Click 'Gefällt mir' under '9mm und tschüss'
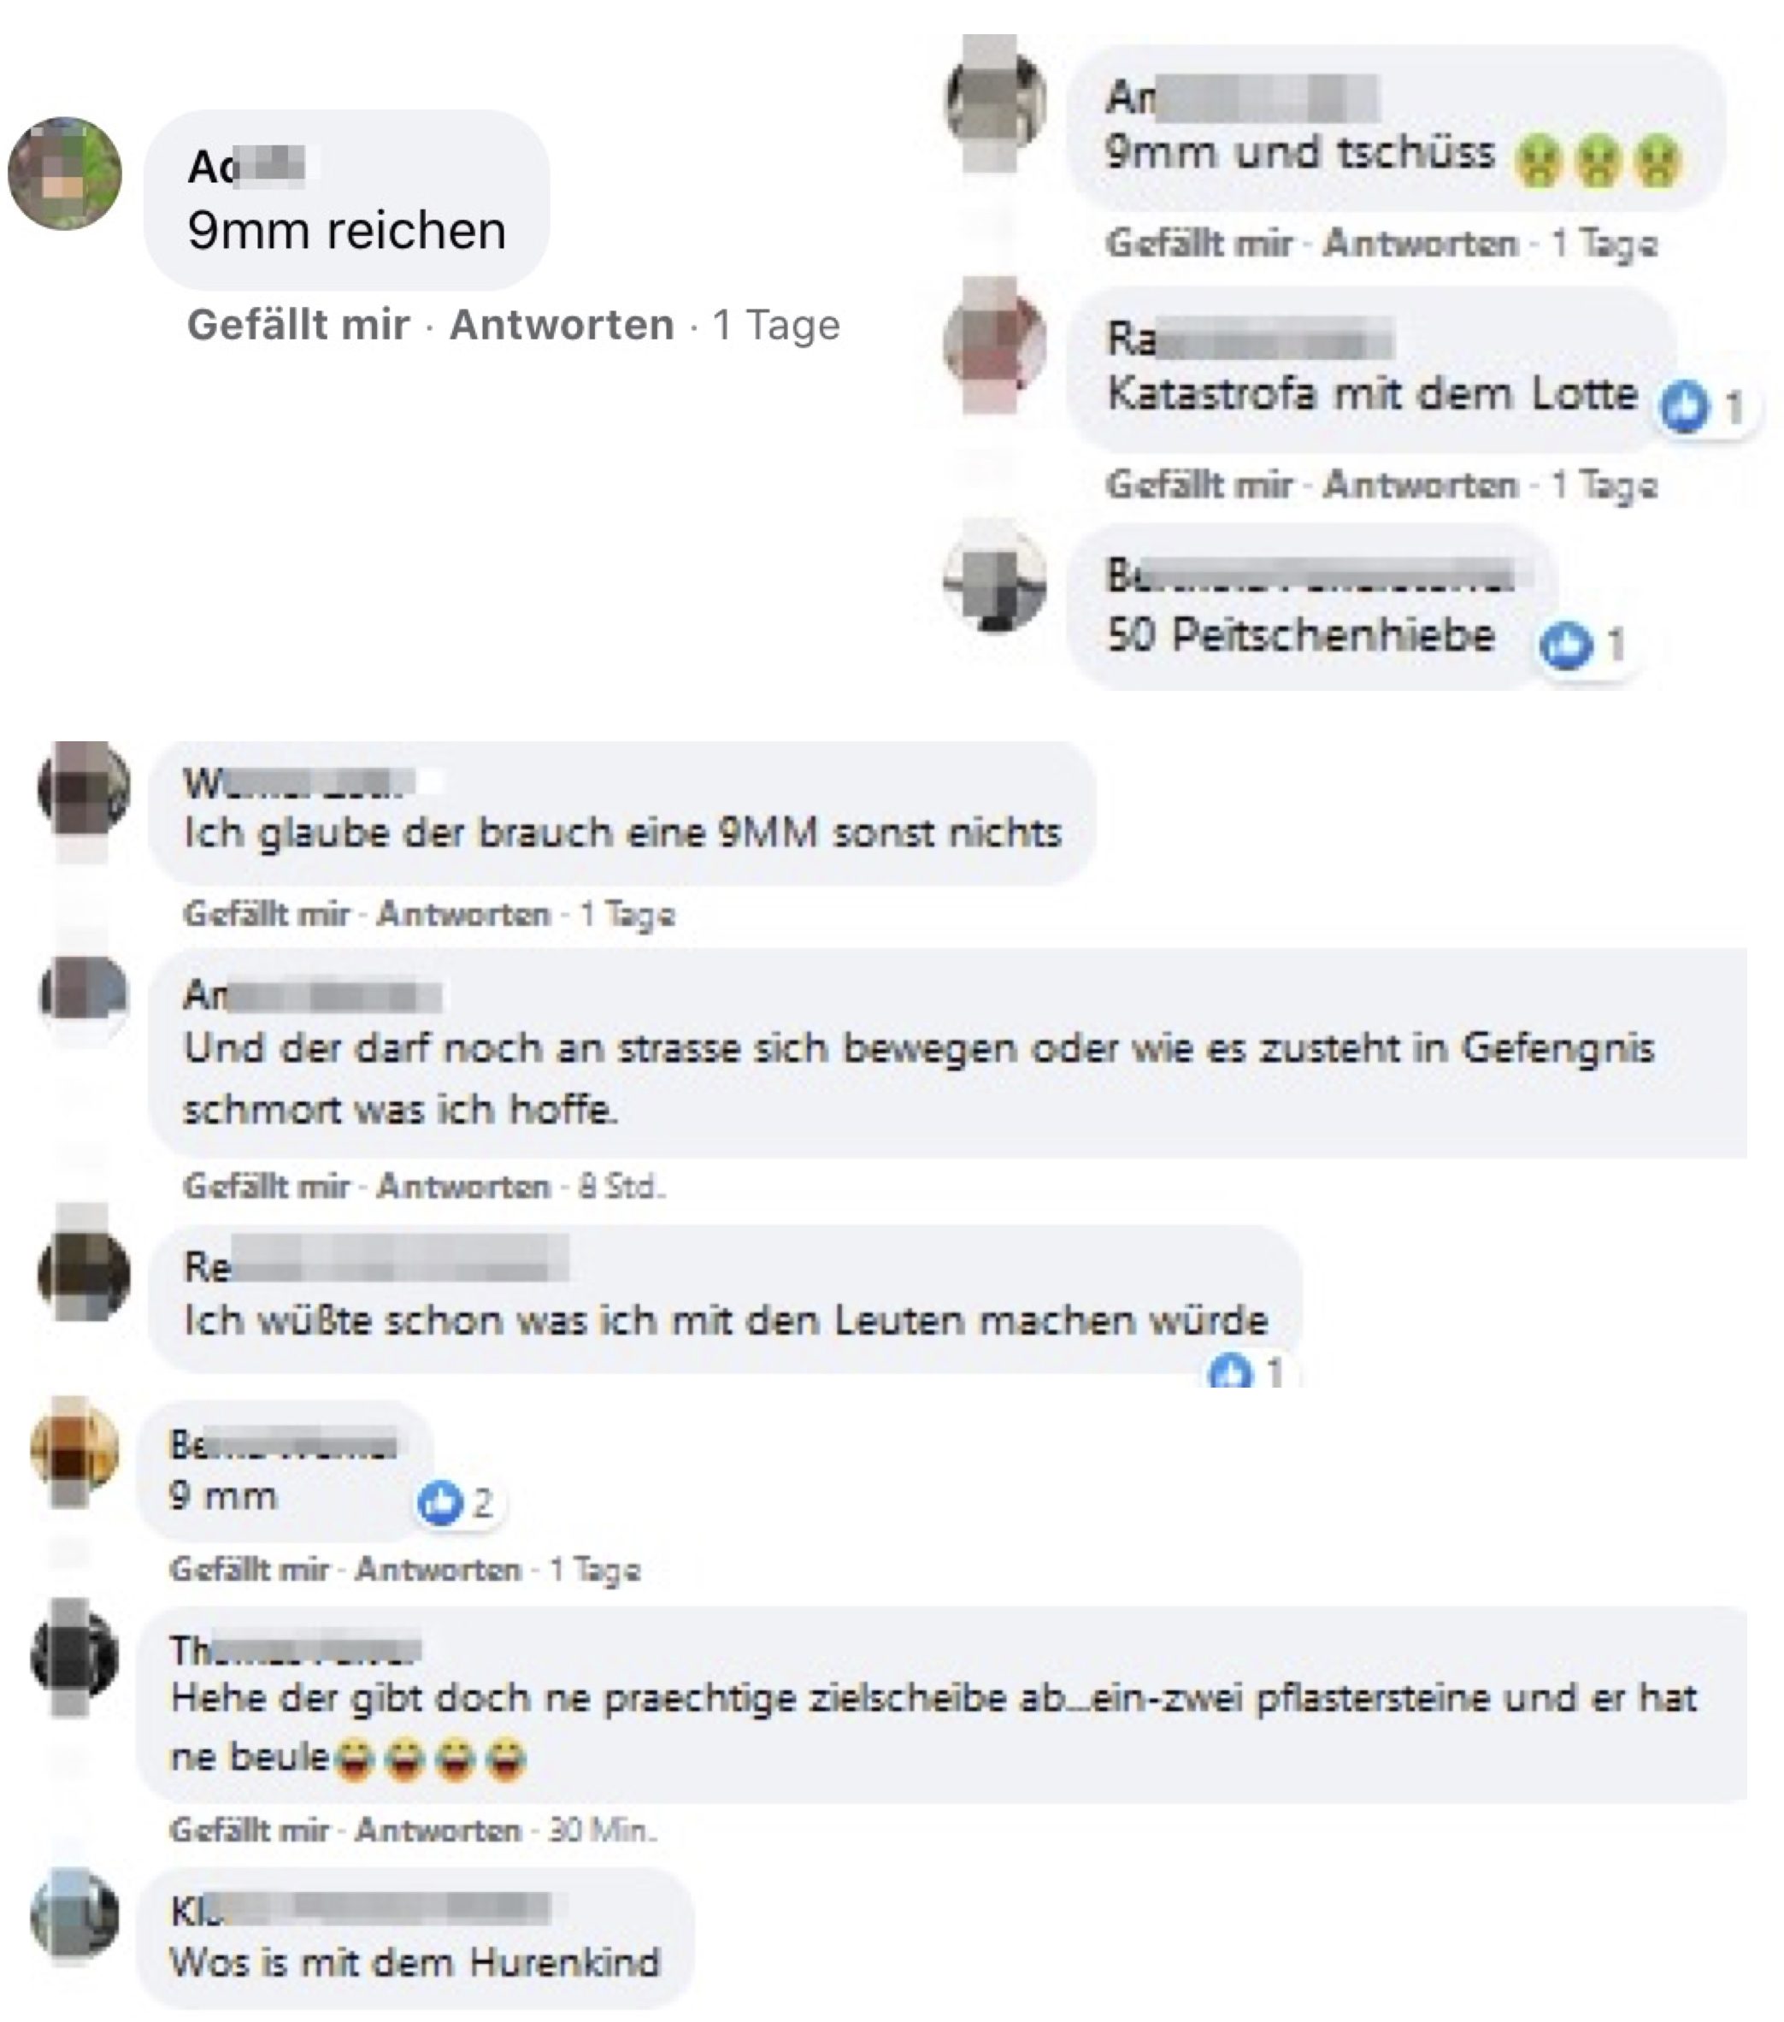Viewport: 1784px width, 2022px height. tap(1198, 242)
